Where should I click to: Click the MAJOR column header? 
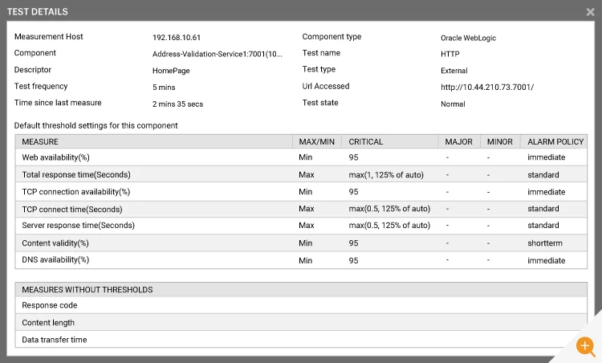[458, 141]
